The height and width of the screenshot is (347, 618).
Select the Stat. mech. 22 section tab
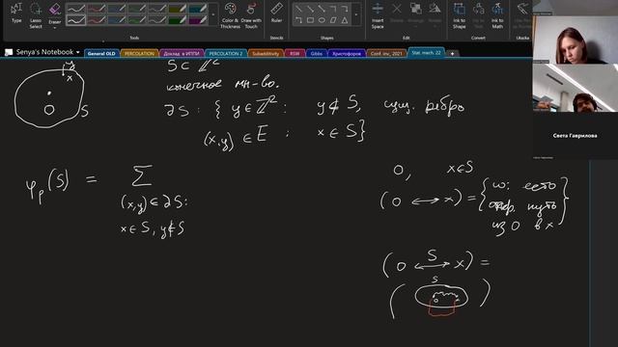(x=426, y=53)
